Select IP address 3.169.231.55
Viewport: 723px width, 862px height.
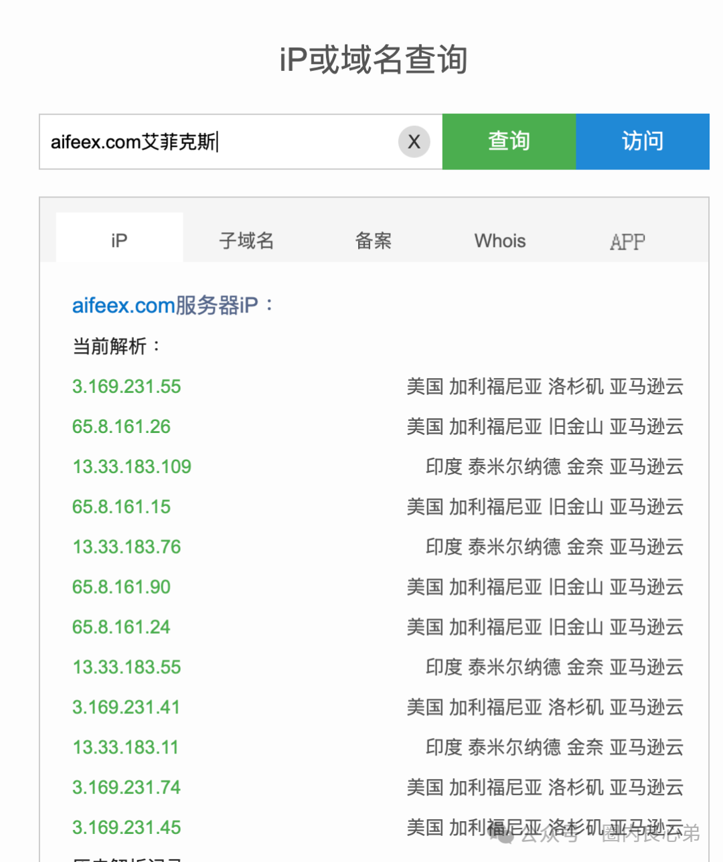(x=126, y=386)
